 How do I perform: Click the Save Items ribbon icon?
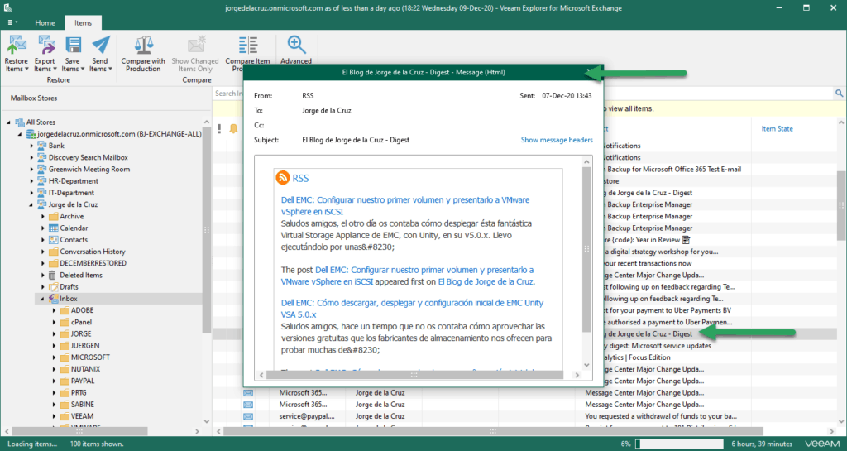point(73,45)
